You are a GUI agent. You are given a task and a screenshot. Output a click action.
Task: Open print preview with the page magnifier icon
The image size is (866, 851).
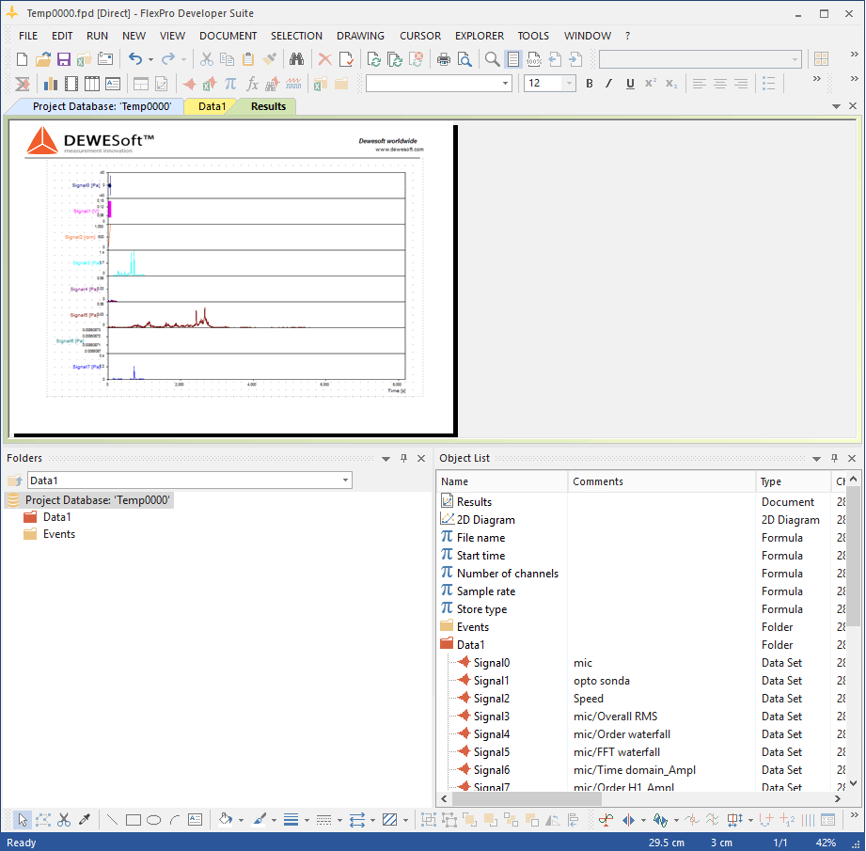pyautogui.click(x=465, y=59)
